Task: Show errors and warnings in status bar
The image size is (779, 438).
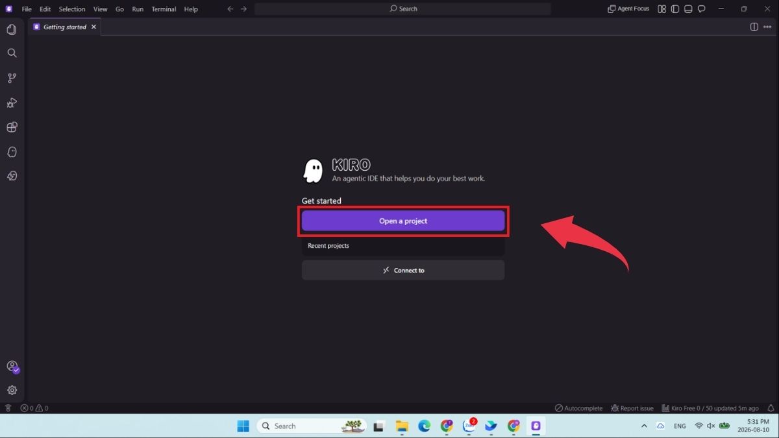Action: [34, 408]
